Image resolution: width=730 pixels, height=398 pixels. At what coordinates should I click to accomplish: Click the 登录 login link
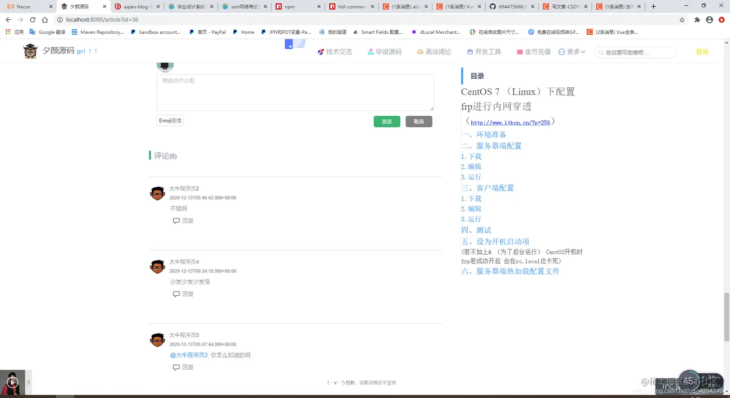[x=702, y=51]
